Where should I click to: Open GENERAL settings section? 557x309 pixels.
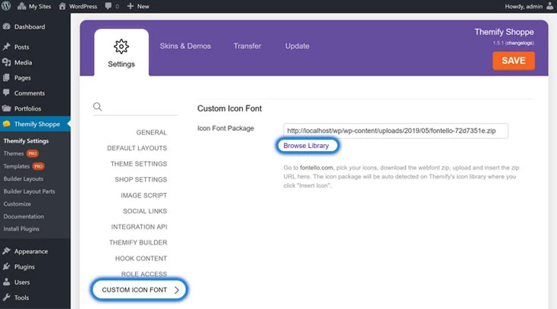[151, 133]
